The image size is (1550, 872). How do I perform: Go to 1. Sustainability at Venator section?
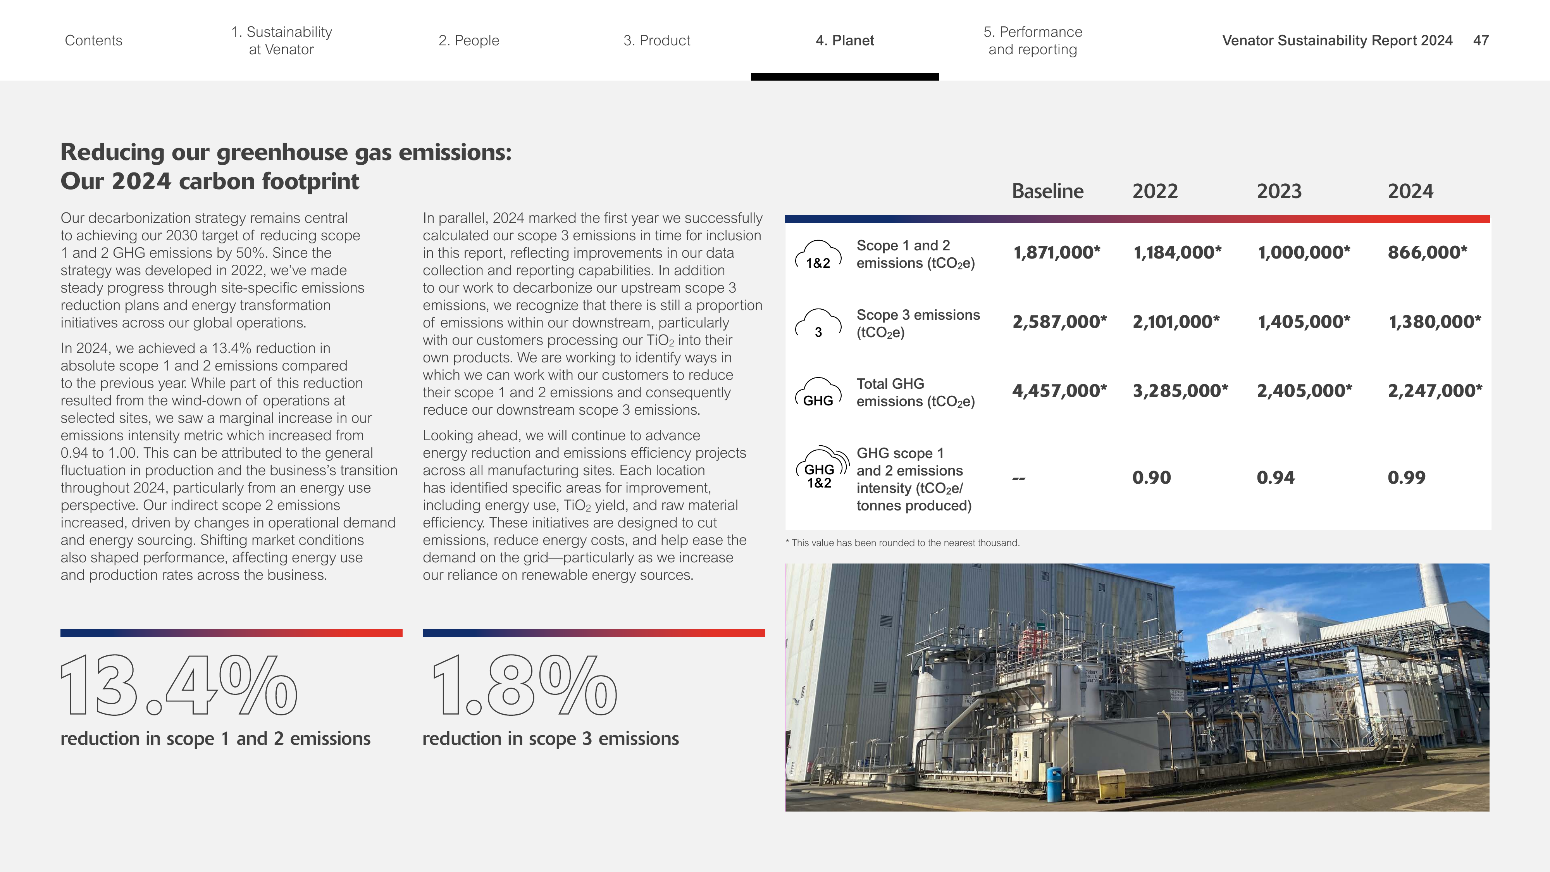click(281, 40)
